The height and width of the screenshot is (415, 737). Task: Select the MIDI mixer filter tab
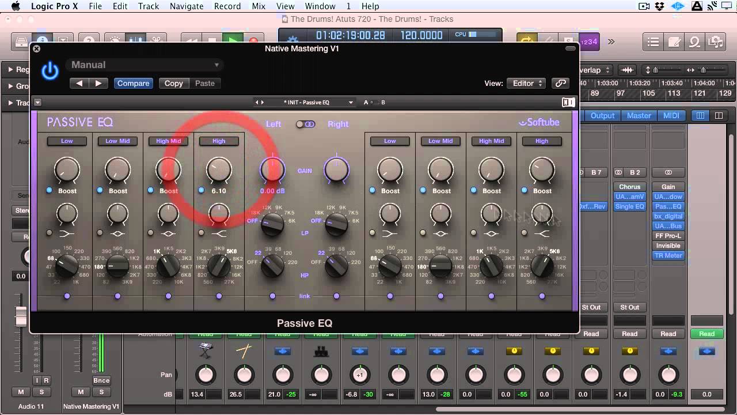[x=671, y=116]
